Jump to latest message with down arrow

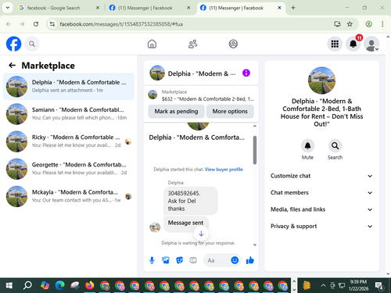click(x=201, y=234)
